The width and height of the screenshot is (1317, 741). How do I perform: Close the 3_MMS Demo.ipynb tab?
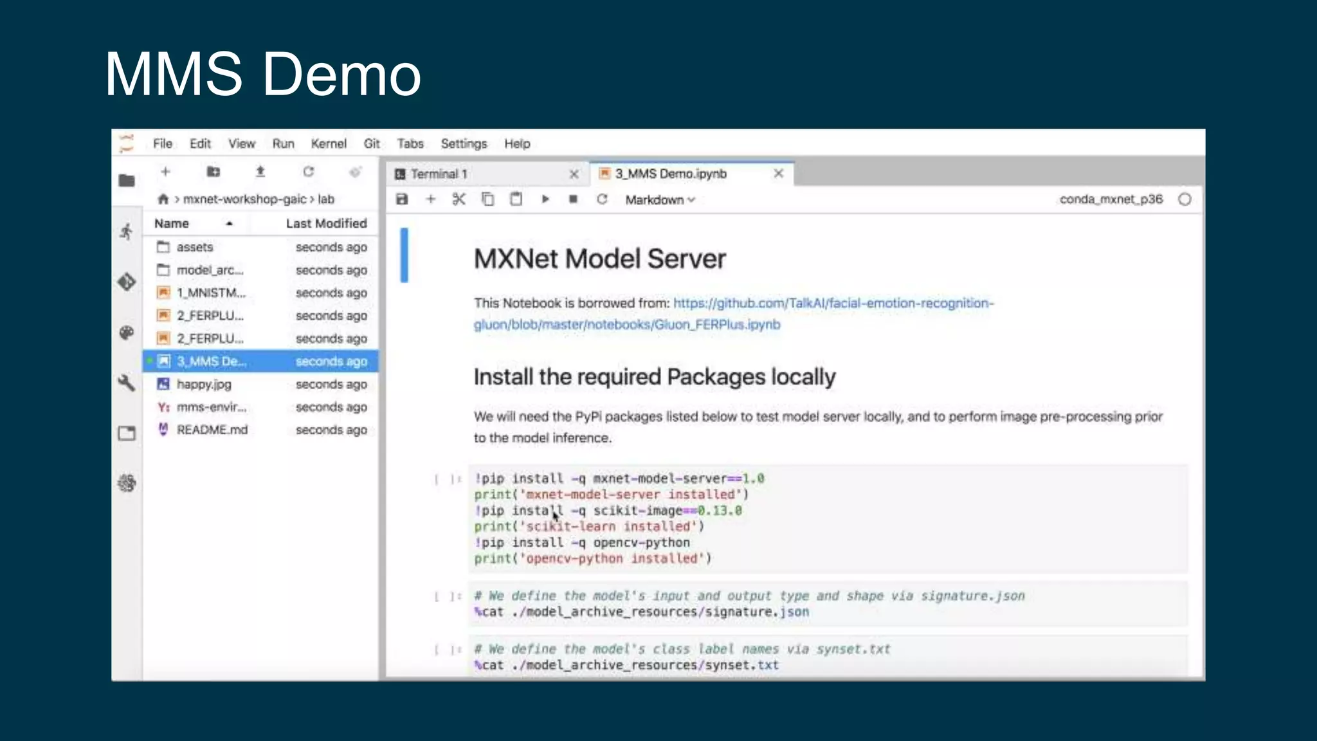tap(778, 174)
